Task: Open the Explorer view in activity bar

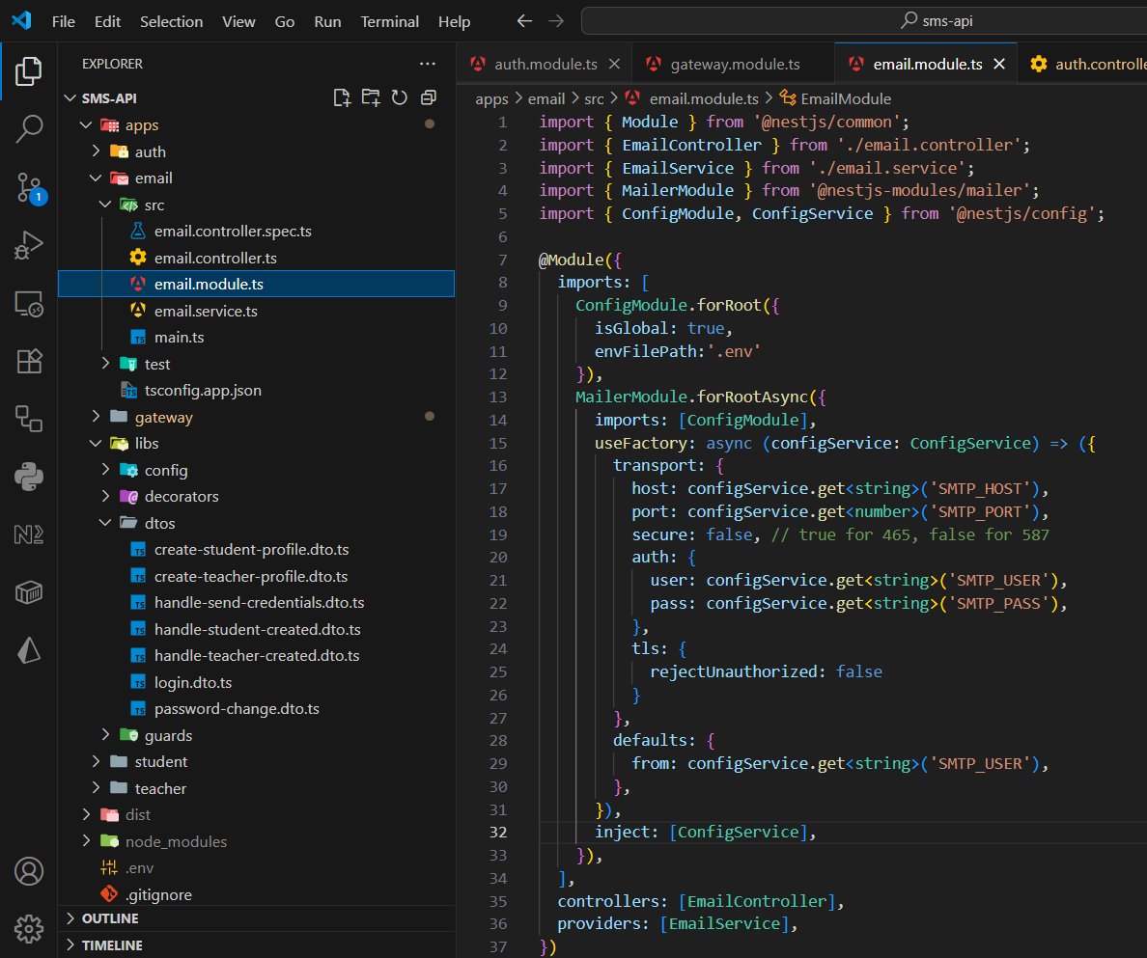Action: pyautogui.click(x=29, y=71)
